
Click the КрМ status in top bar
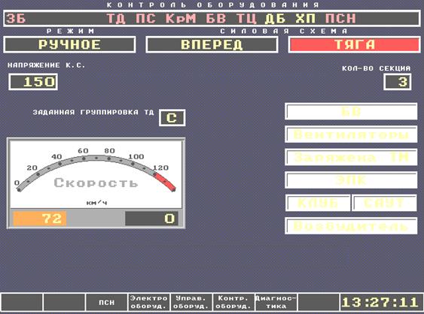181,19
